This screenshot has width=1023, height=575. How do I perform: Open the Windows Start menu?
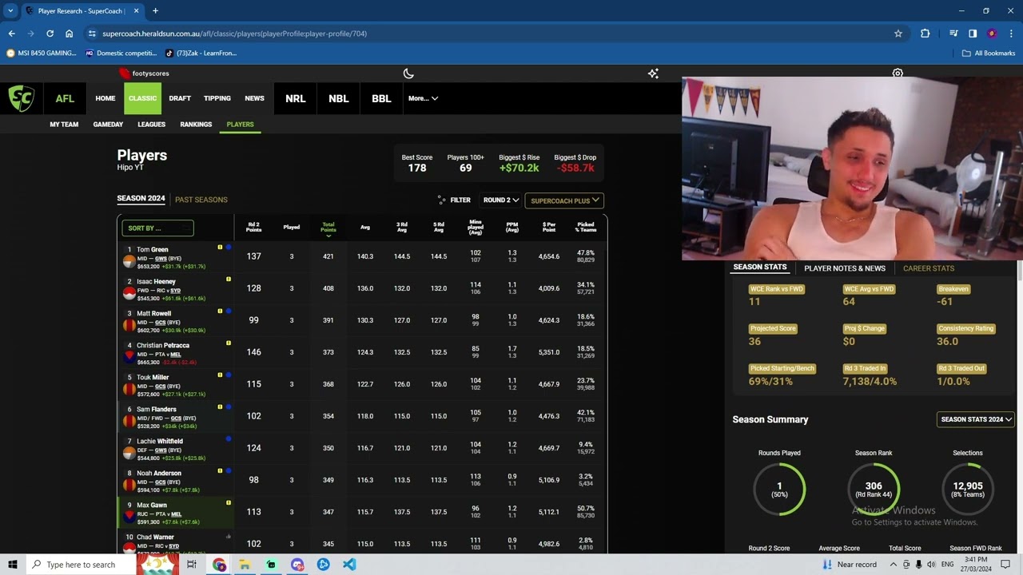[13, 565]
